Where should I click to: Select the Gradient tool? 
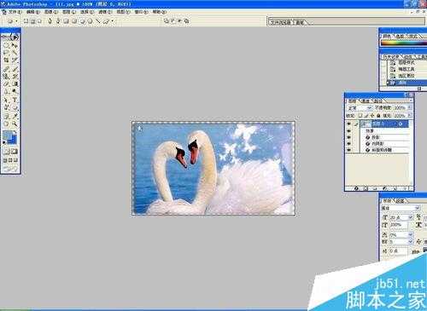[15, 84]
